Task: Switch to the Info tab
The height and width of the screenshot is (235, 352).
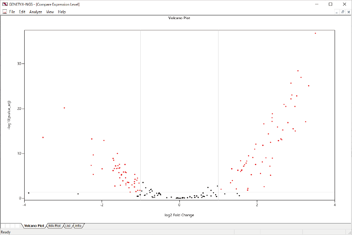Action: 78,226
